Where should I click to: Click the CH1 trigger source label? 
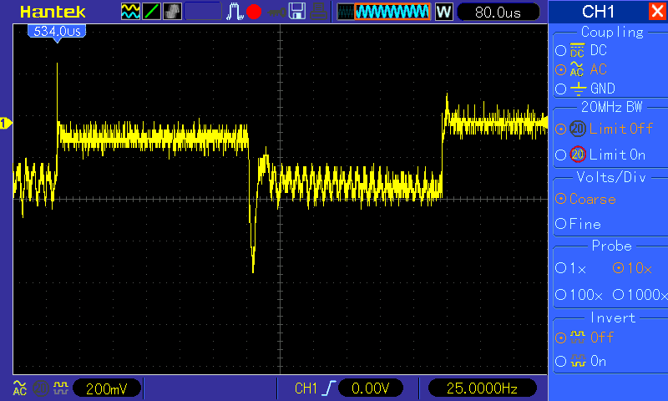pyautogui.click(x=306, y=388)
